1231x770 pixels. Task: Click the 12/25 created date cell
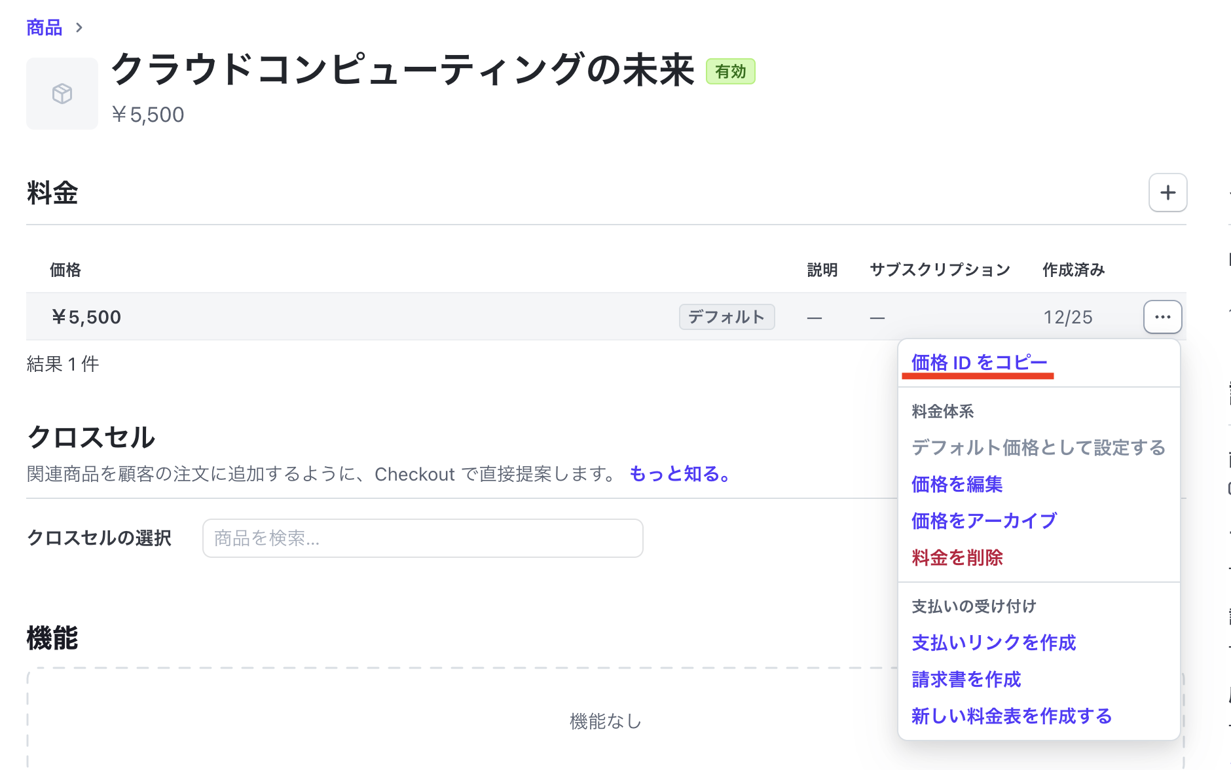tap(1068, 317)
